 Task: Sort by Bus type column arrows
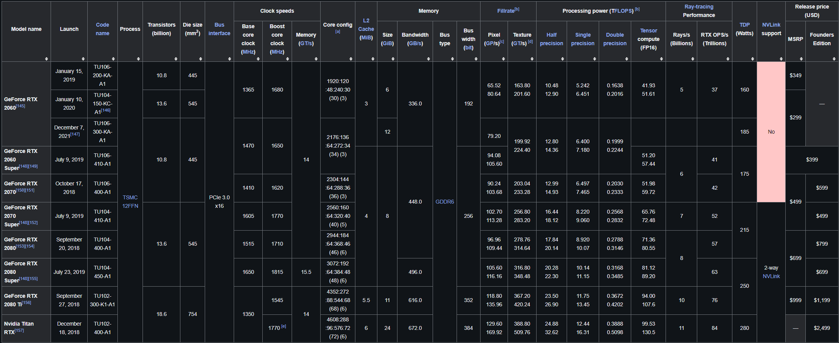452,59
